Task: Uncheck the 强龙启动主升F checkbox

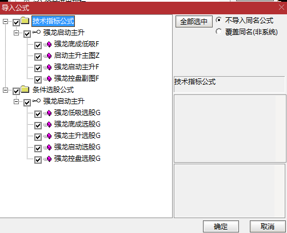Action: [38, 68]
